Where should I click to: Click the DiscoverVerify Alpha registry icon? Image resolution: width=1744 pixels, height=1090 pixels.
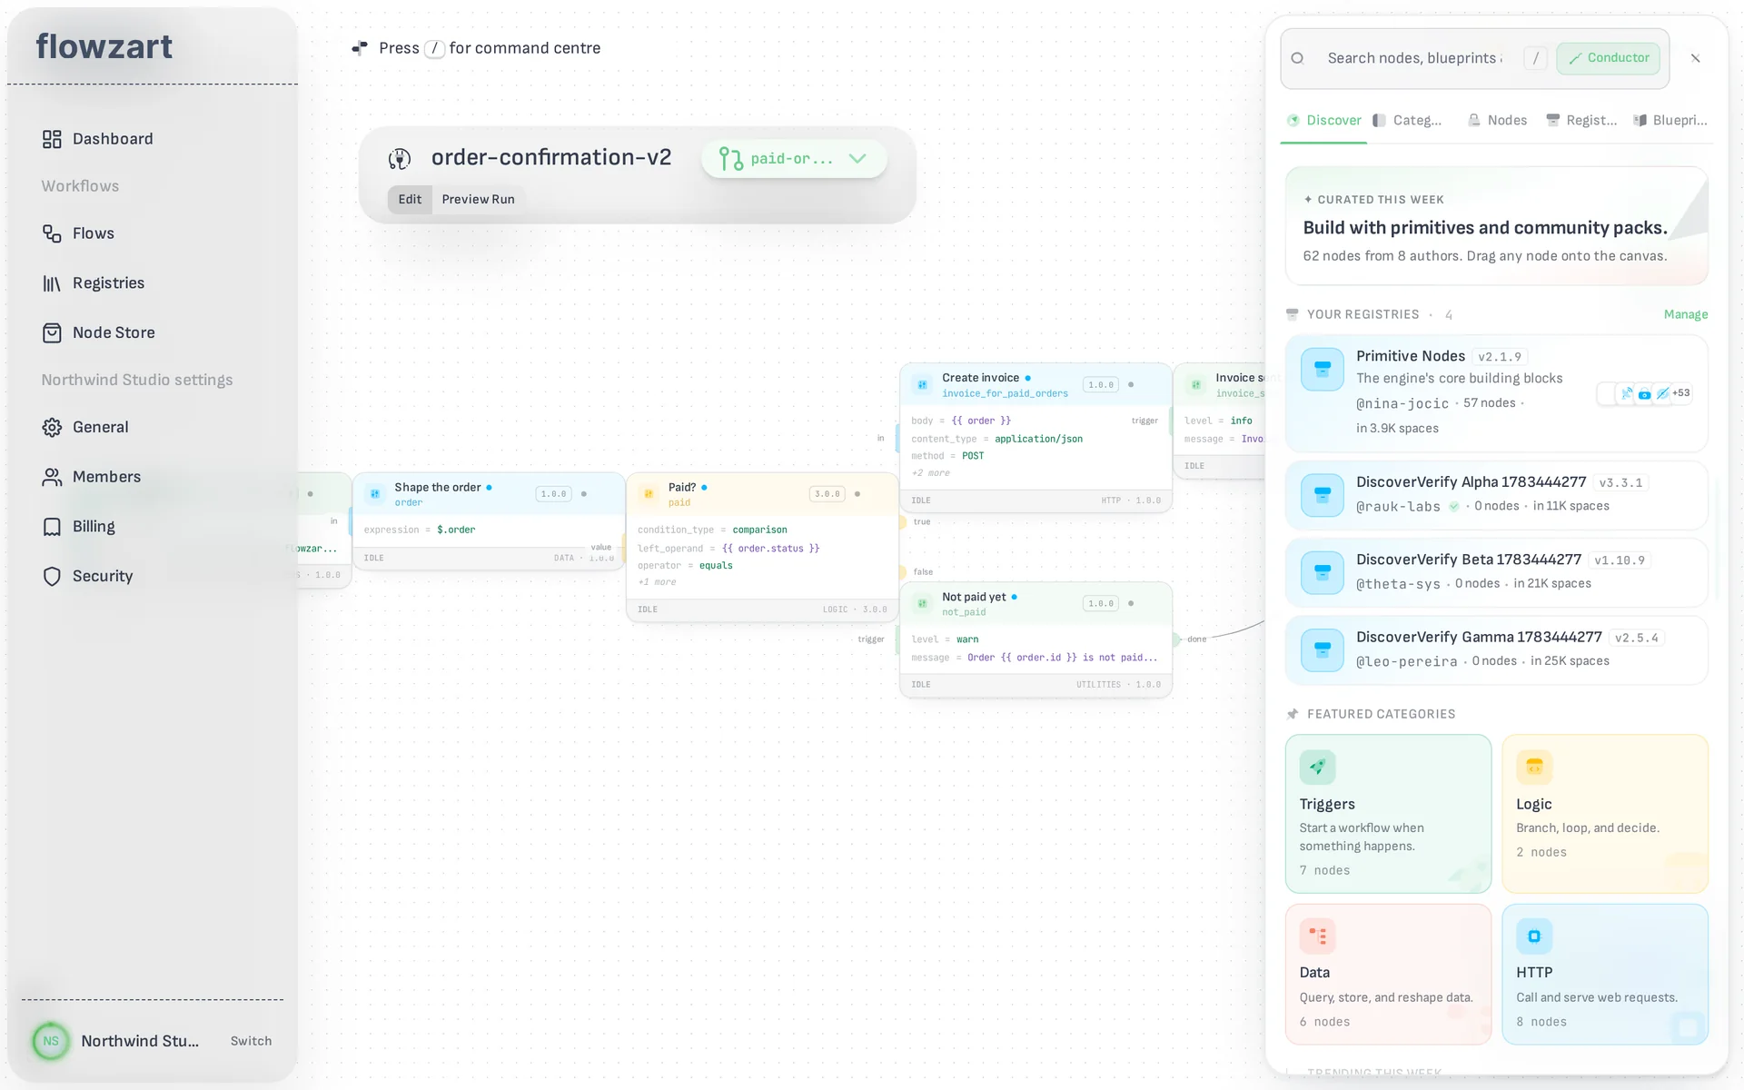1323,495
